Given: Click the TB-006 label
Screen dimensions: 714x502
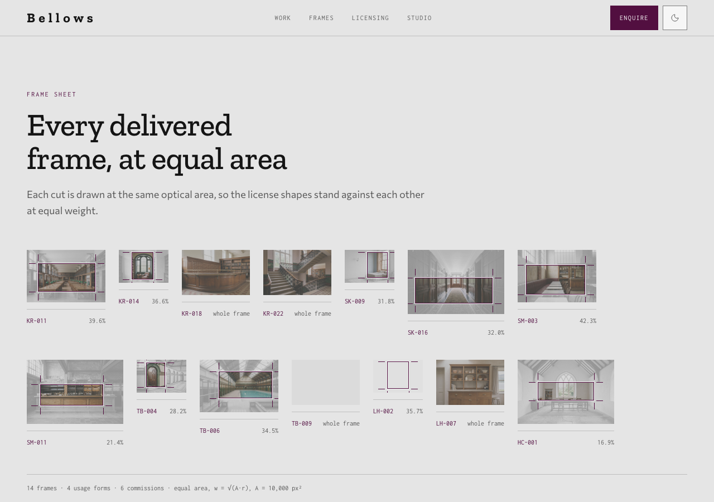Looking at the screenshot, I should point(210,431).
